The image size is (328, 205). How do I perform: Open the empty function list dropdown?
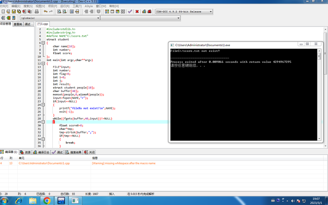click(179, 18)
